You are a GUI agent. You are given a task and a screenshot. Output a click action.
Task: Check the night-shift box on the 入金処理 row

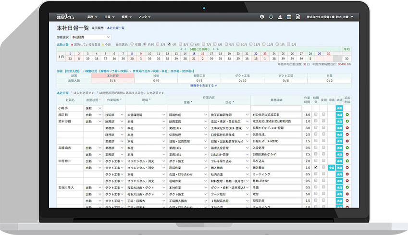(323, 148)
